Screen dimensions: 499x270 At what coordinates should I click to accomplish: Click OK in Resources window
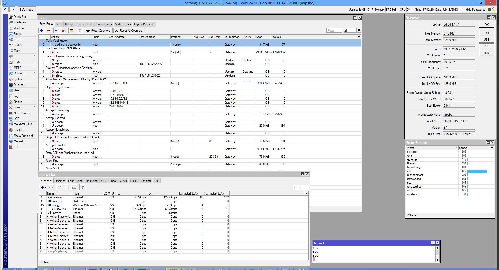(x=487, y=25)
